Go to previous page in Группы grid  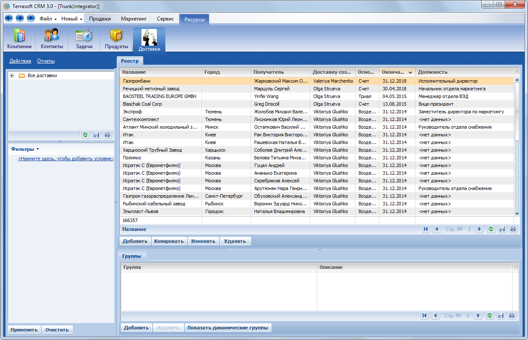click(x=435, y=316)
